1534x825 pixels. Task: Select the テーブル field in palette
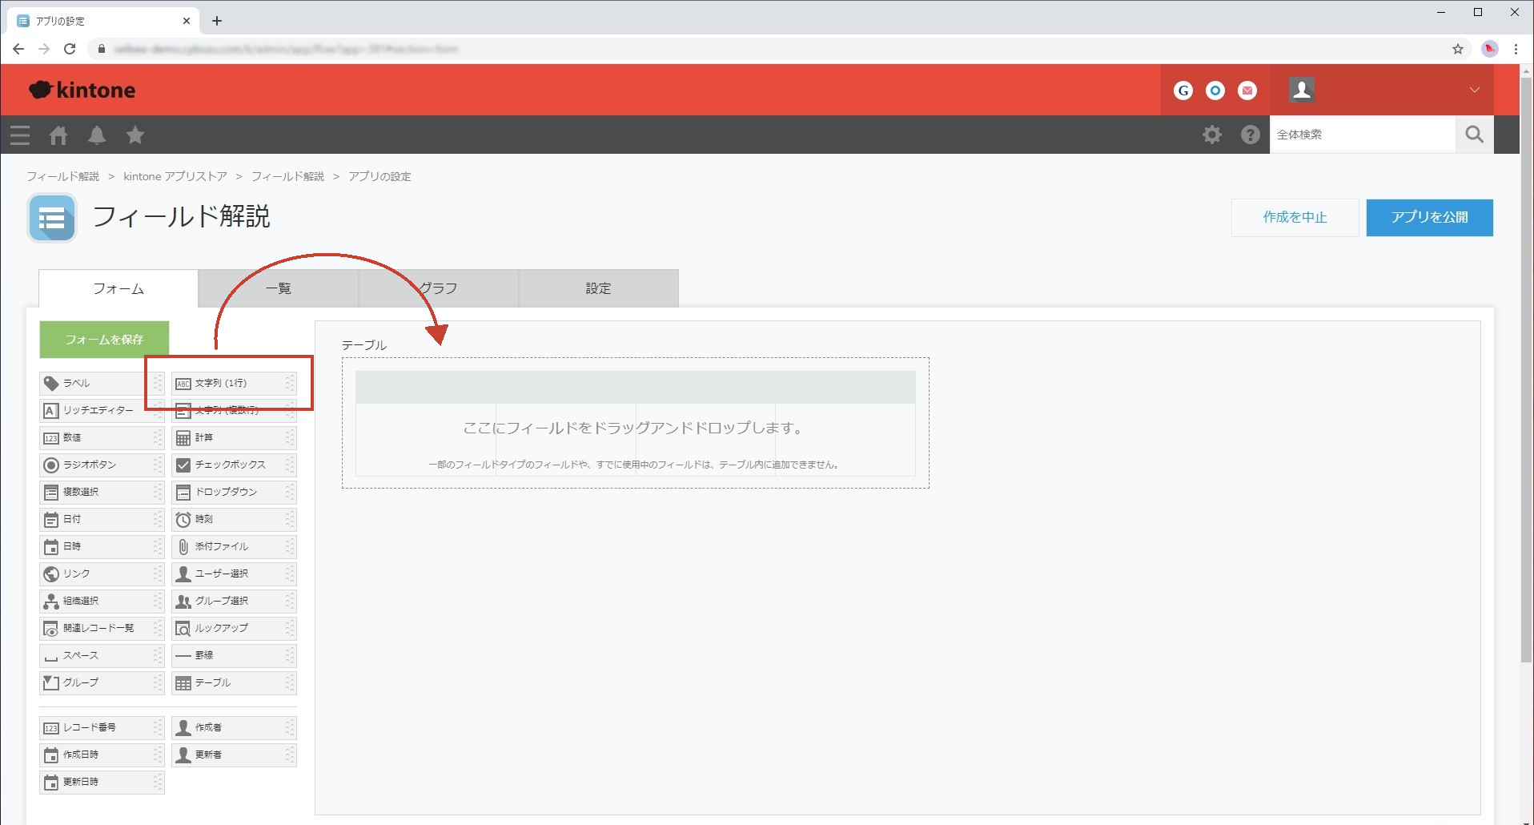[234, 682]
